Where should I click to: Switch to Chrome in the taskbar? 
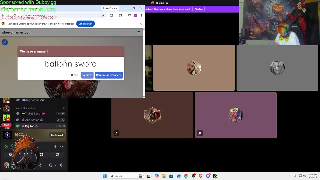[x=186, y=176]
